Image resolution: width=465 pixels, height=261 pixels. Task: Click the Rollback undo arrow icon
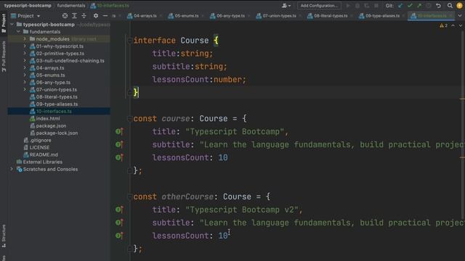tap(438, 6)
